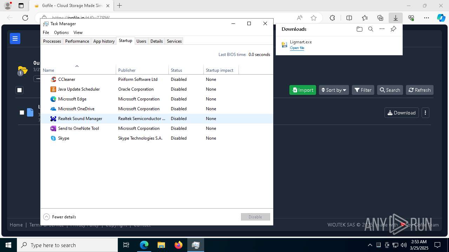The width and height of the screenshot is (449, 252).
Task: Sort by the Status column header
Action: [186, 70]
